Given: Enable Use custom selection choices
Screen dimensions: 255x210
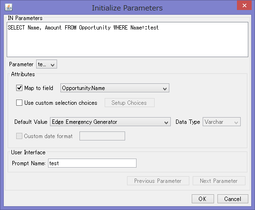Looking at the screenshot, I should (19, 103).
